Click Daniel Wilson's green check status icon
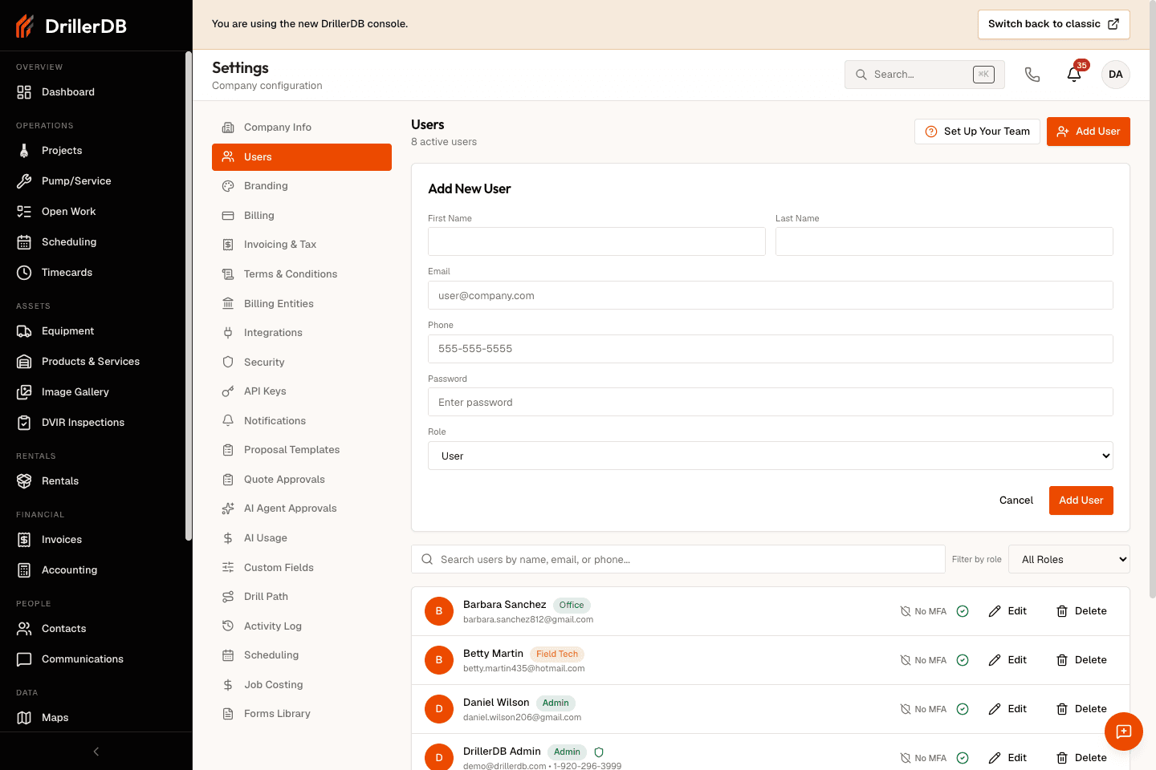Viewport: 1156px width, 770px height. 963,709
